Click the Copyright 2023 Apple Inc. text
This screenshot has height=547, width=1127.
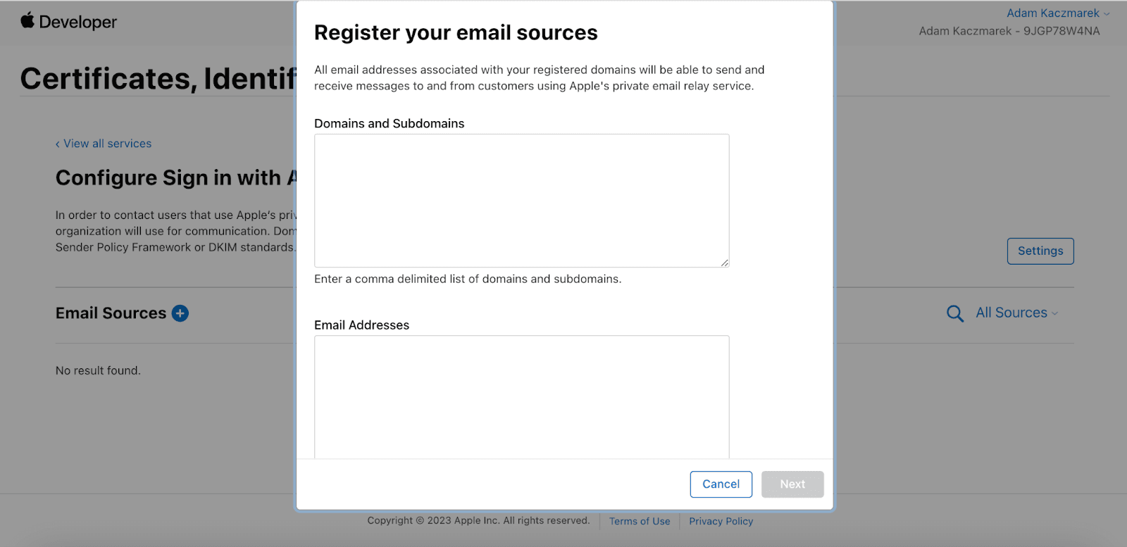click(478, 520)
